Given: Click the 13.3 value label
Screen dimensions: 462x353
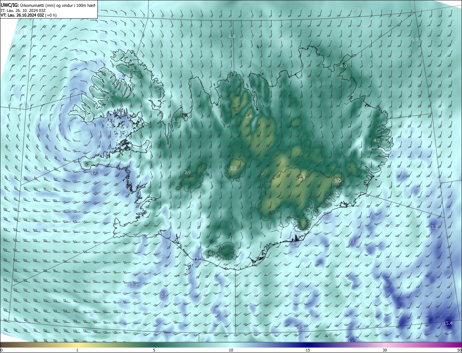Looking at the screenshot, I should (433, 227).
